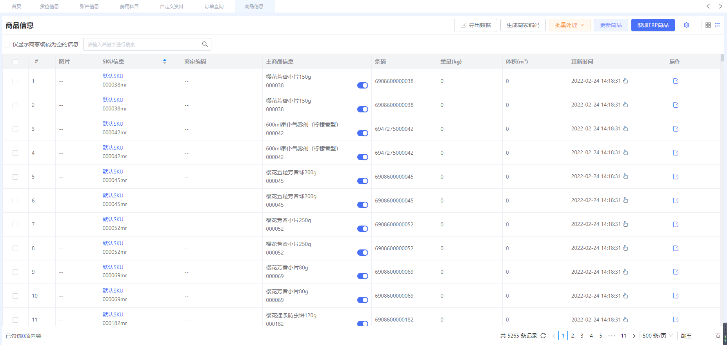727x345 pixels.
Task: Click SKU code 000182mr in row 11
Action: click(115, 323)
